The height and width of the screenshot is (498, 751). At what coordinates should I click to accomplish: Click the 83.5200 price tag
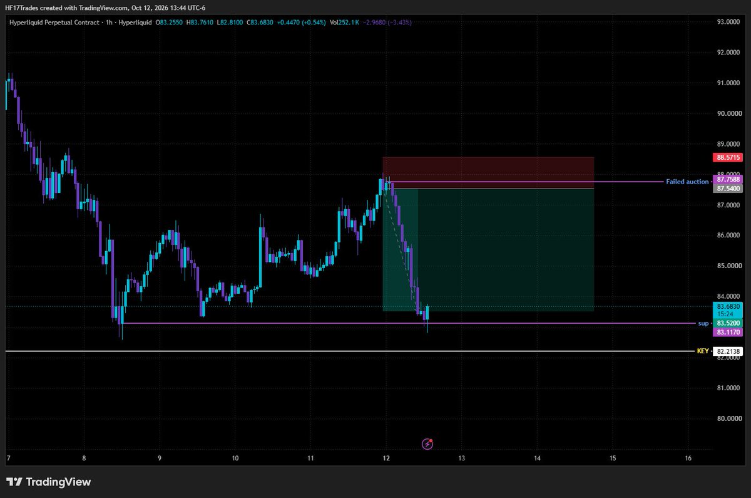pos(727,323)
